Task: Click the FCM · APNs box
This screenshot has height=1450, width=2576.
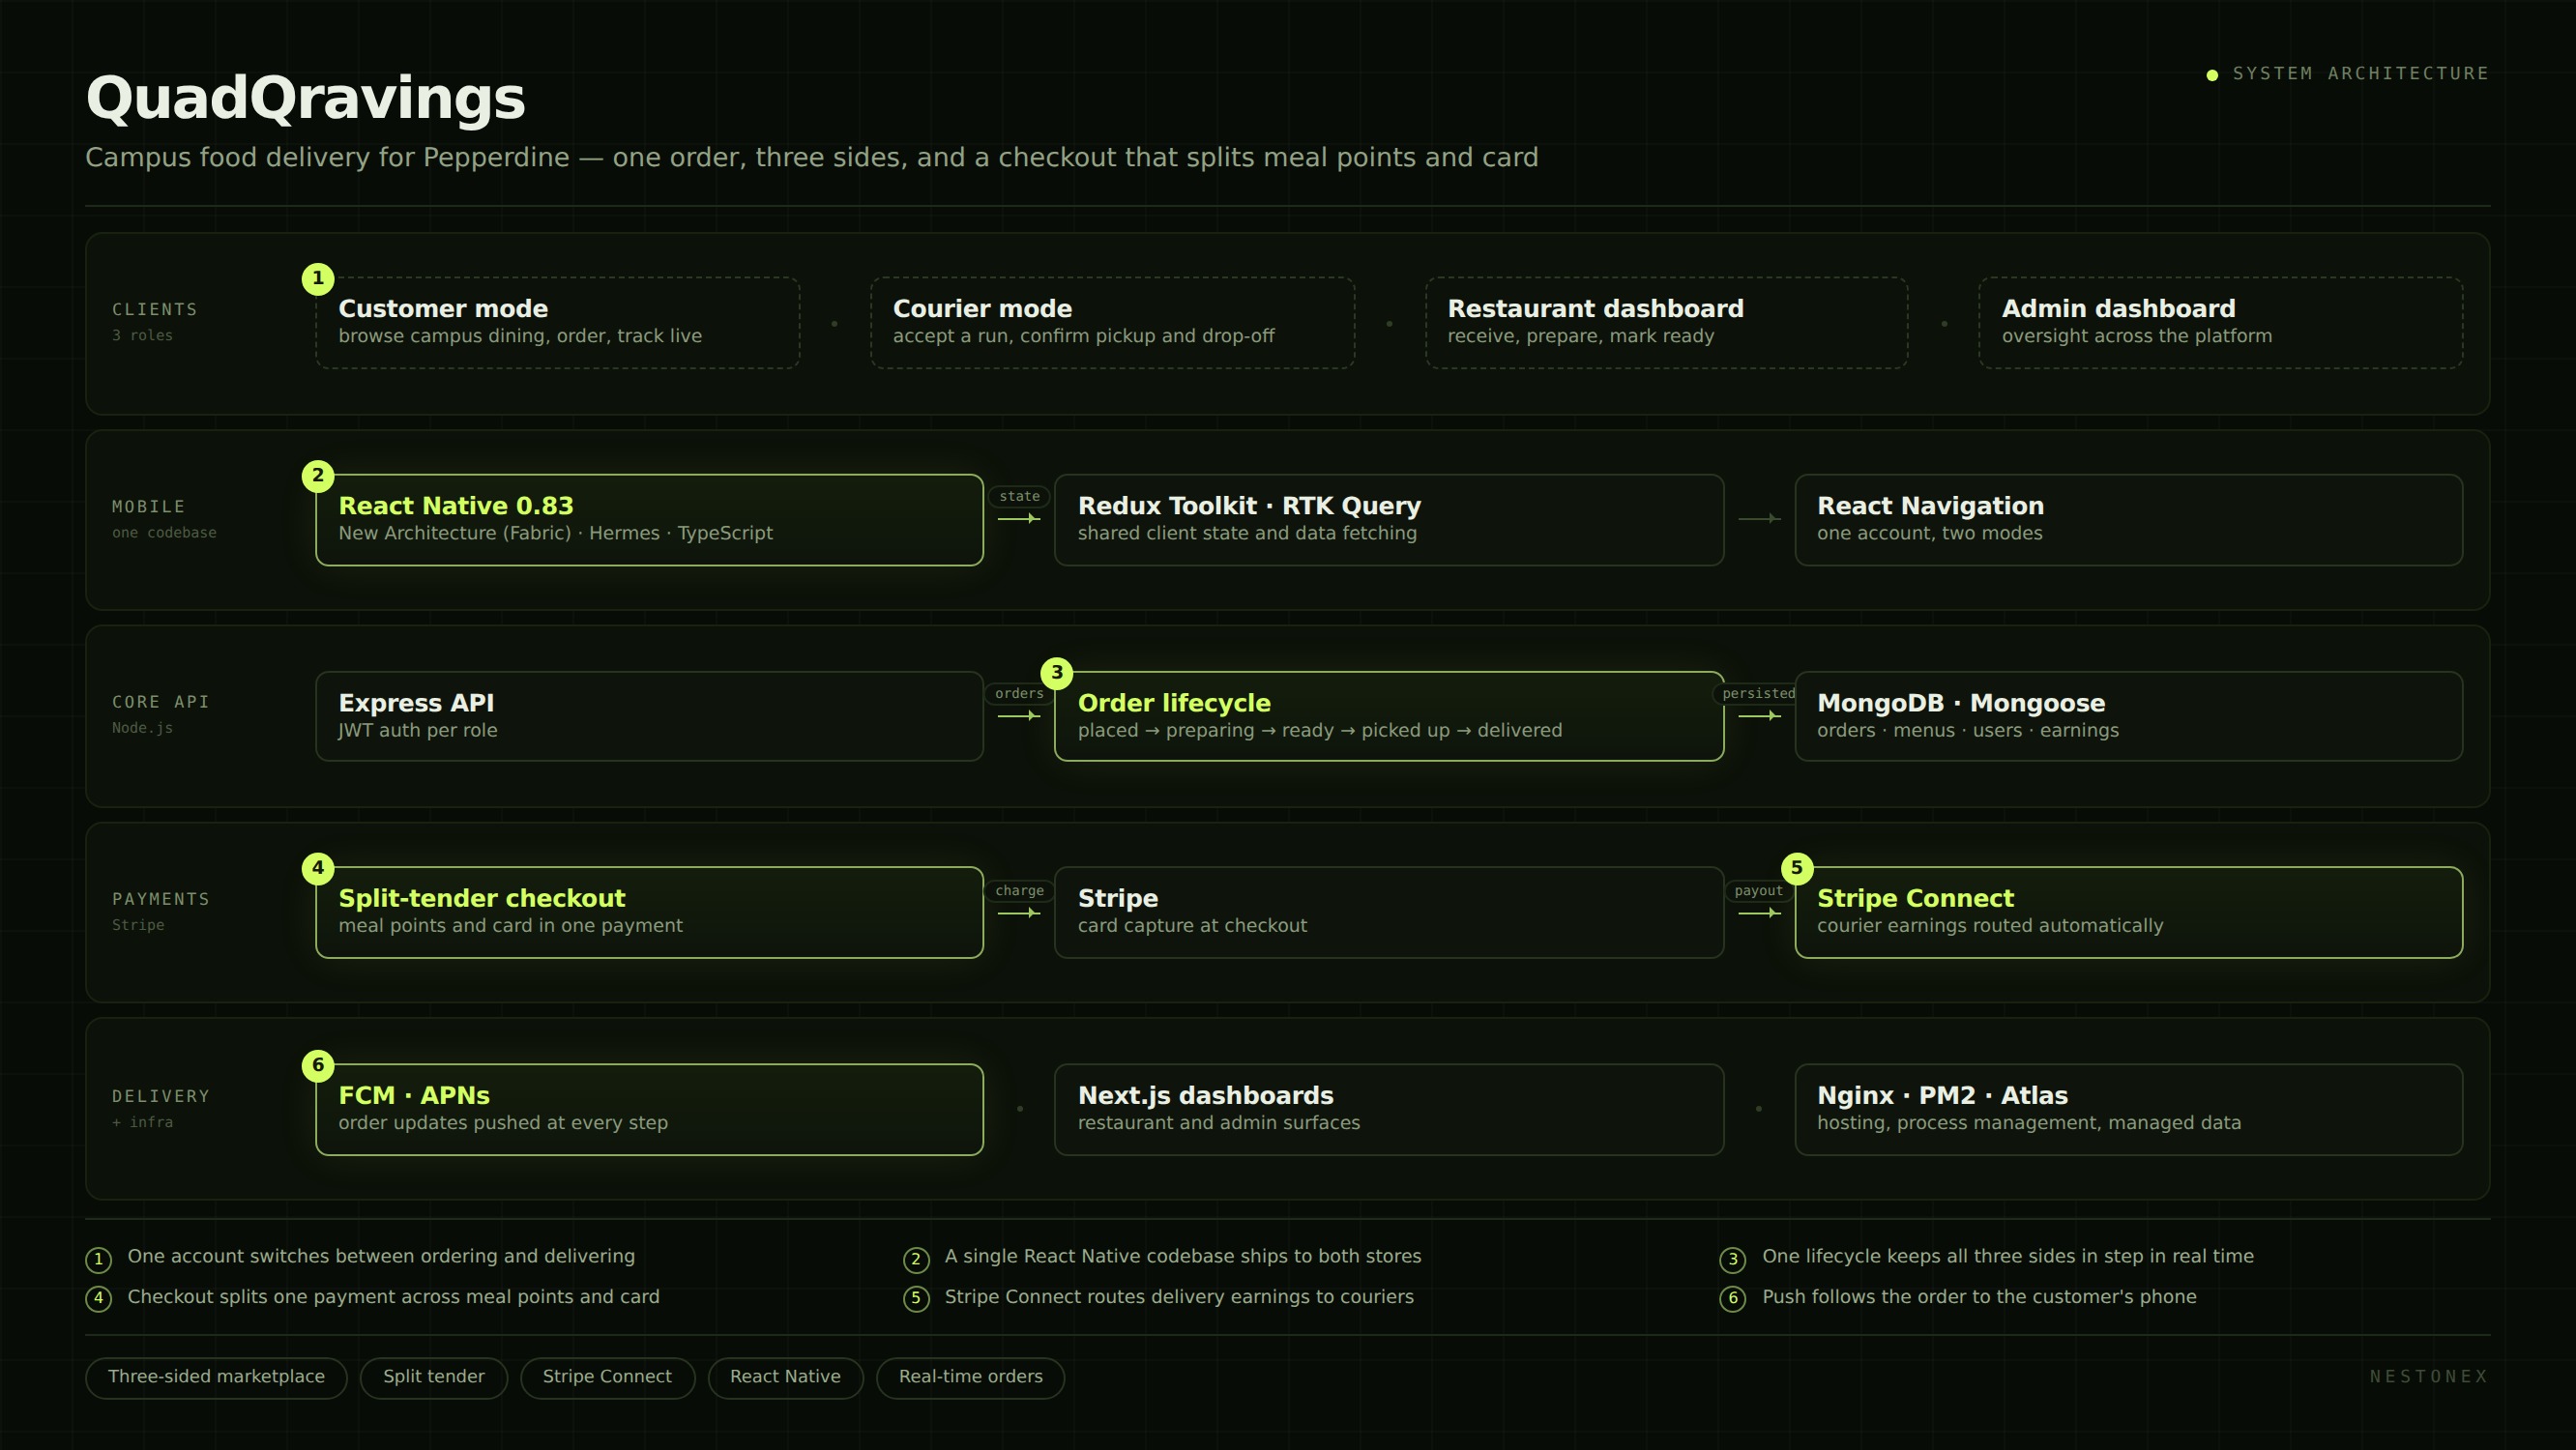Action: (649, 1109)
